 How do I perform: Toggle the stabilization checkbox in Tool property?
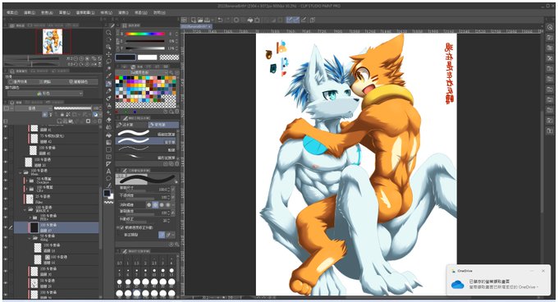coord(121,227)
